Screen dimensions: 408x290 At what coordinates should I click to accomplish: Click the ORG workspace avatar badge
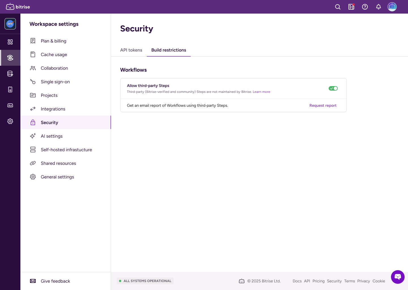click(10, 24)
